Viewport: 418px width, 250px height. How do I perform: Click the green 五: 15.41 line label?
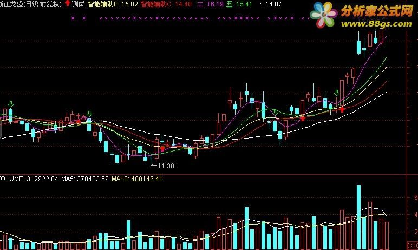pyautogui.click(x=239, y=4)
